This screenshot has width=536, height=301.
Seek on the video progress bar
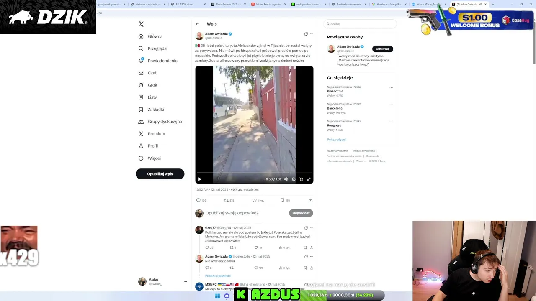(x=254, y=172)
